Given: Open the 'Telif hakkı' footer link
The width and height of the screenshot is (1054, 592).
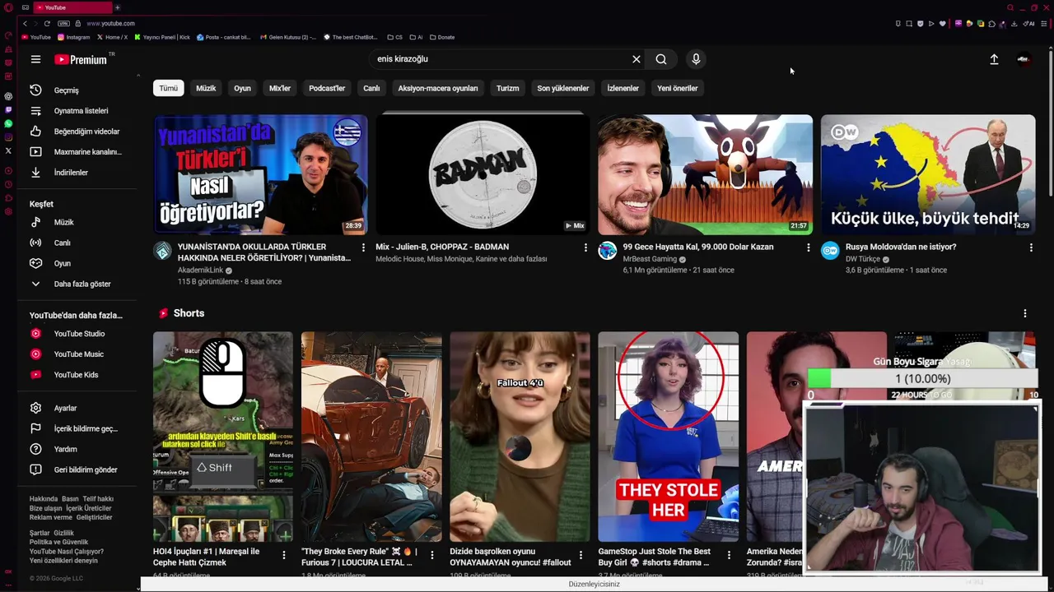Looking at the screenshot, I should tap(98, 499).
